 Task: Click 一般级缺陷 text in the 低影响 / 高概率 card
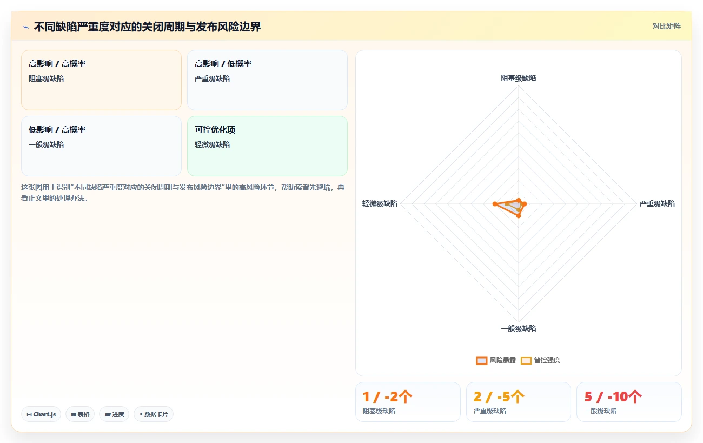click(x=46, y=144)
